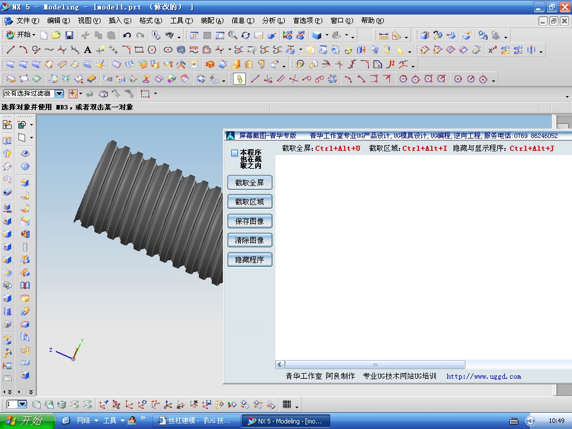The image size is (572, 429).
Task: Click the 清除图像 button
Action: [250, 240]
